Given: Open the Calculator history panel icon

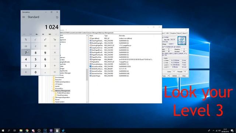Looking at the screenshot, I should pyautogui.click(x=57, y=17).
